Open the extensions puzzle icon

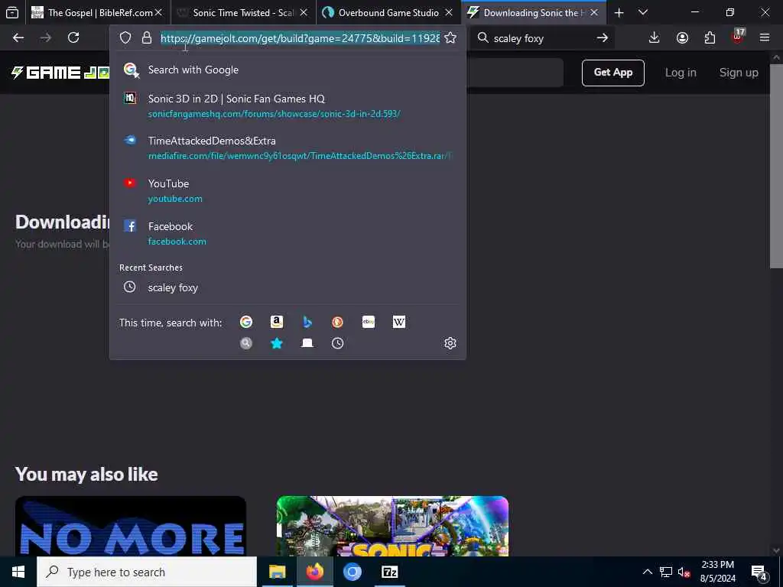(710, 38)
